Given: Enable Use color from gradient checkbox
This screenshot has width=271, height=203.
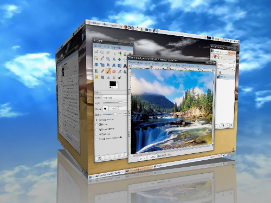Looking at the screenshot, I should (96, 139).
